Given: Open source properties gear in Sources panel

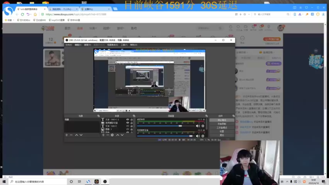Looking at the screenshot, I should [x=112, y=135].
